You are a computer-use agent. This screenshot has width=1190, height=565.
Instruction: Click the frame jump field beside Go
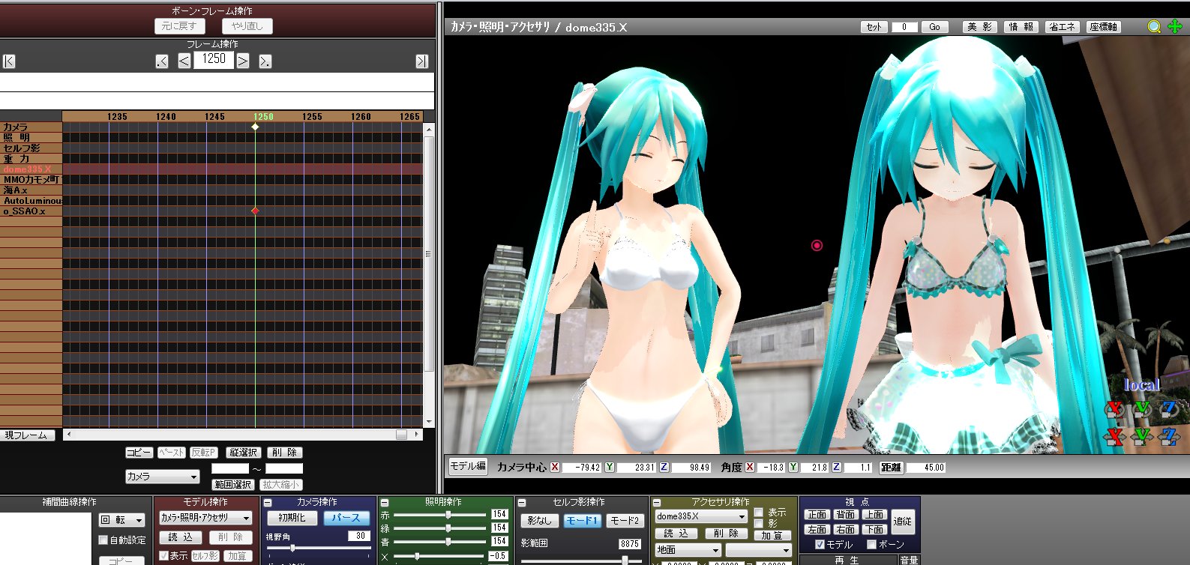tap(904, 27)
